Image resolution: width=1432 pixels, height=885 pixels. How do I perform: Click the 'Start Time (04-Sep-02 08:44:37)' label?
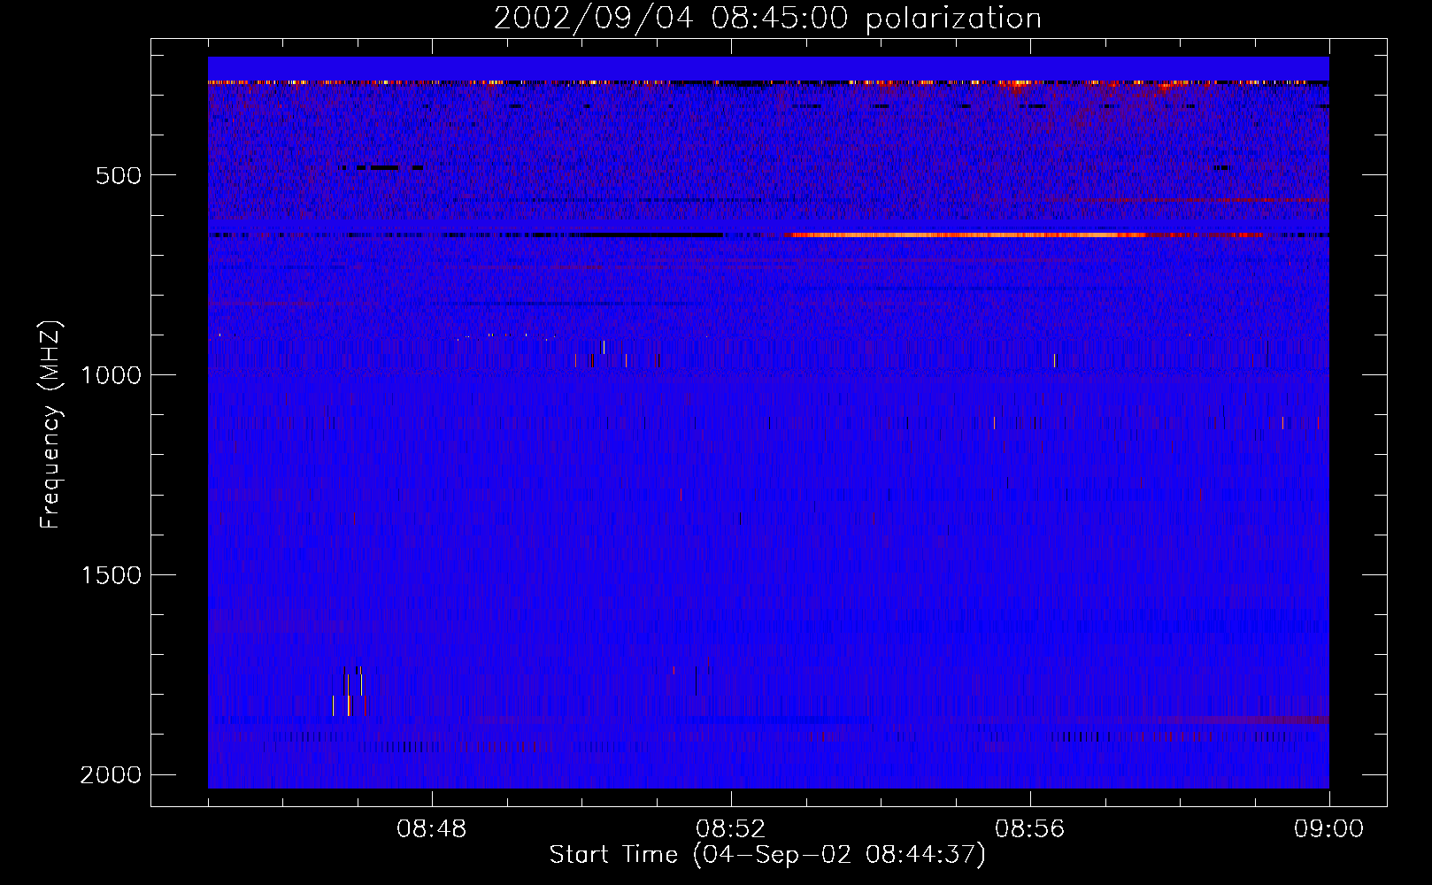(767, 855)
